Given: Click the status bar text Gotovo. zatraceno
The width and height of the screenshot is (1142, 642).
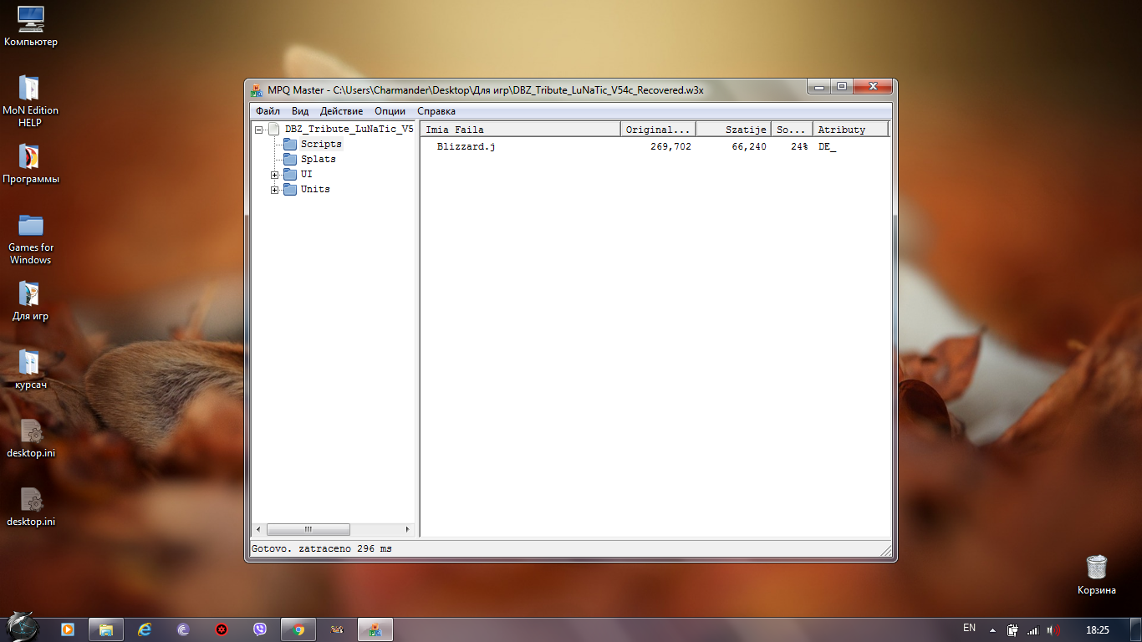Looking at the screenshot, I should 321,549.
